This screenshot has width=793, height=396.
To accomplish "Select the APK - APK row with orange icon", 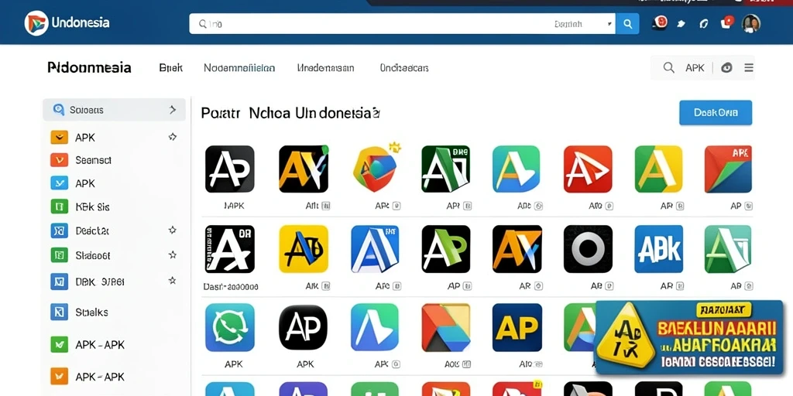I will (x=114, y=377).
